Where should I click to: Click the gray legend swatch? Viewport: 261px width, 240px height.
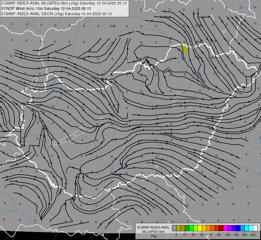click(x=174, y=228)
